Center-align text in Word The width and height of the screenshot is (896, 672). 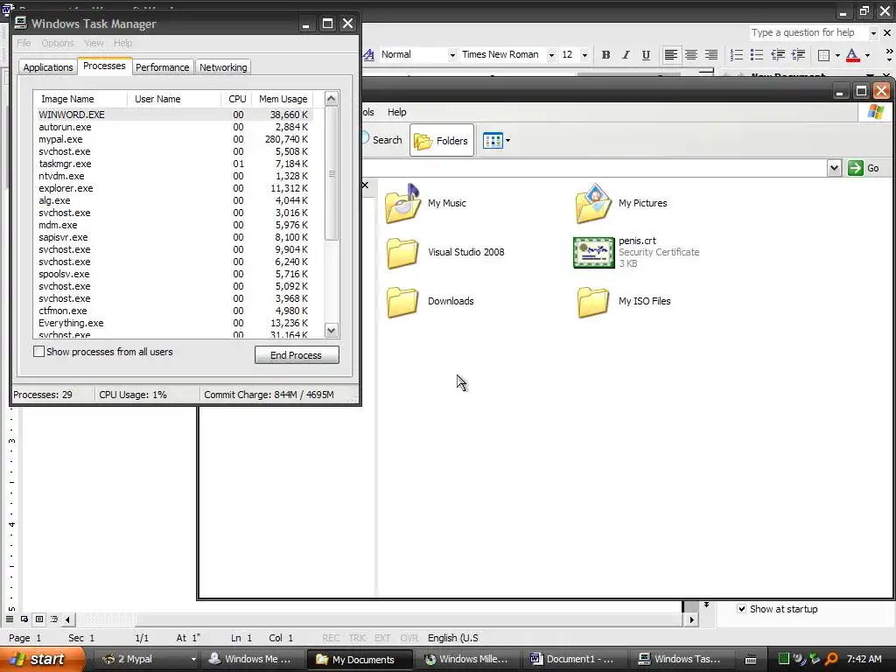691,55
